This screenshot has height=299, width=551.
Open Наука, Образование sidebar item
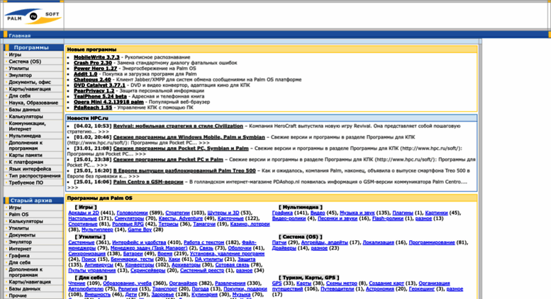tap(33, 103)
